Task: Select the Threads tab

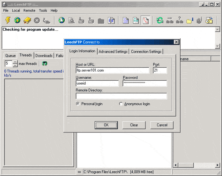Action: [26, 55]
